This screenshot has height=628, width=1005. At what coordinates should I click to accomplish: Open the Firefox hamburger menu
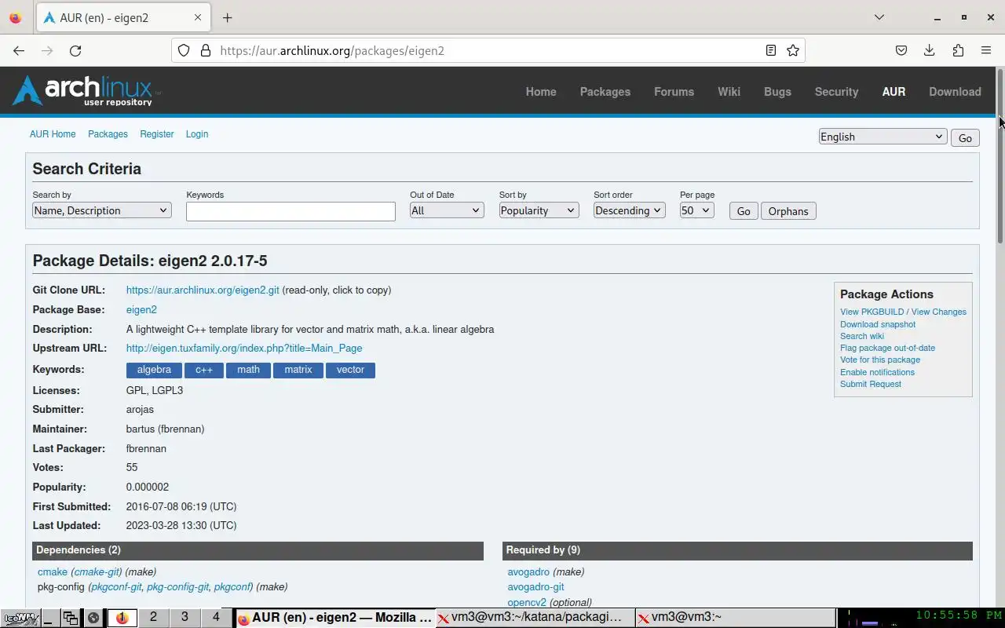coord(986,50)
